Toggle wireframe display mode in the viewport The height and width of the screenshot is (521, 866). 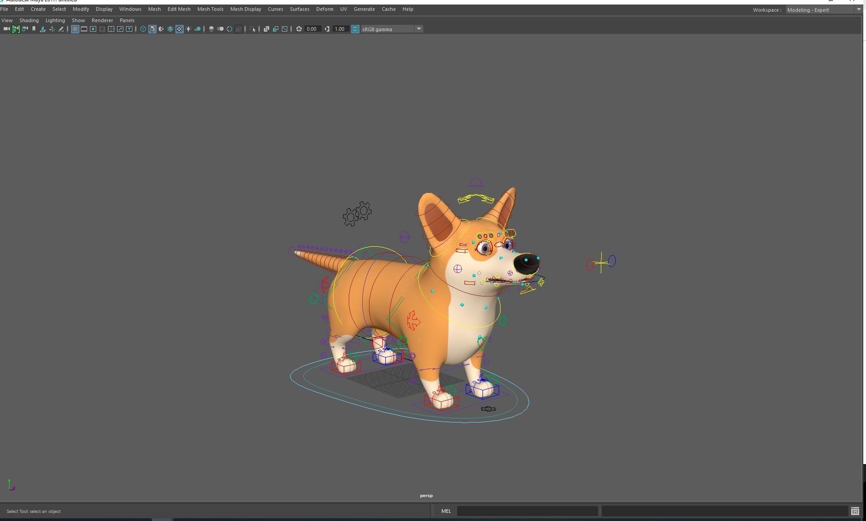(143, 29)
